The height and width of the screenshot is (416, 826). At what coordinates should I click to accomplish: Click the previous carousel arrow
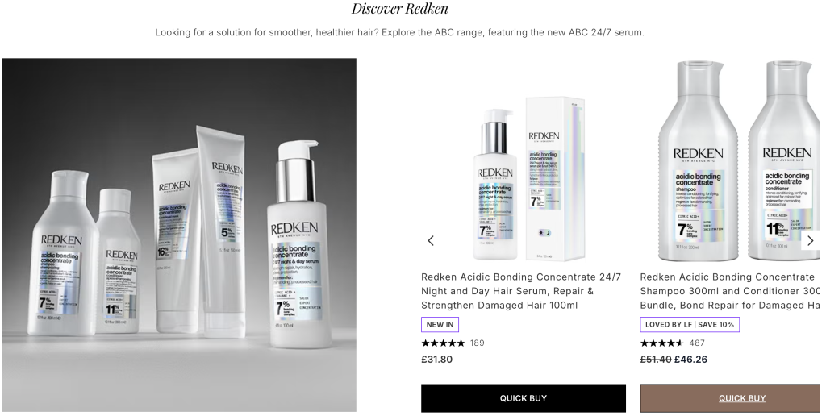pyautogui.click(x=431, y=240)
